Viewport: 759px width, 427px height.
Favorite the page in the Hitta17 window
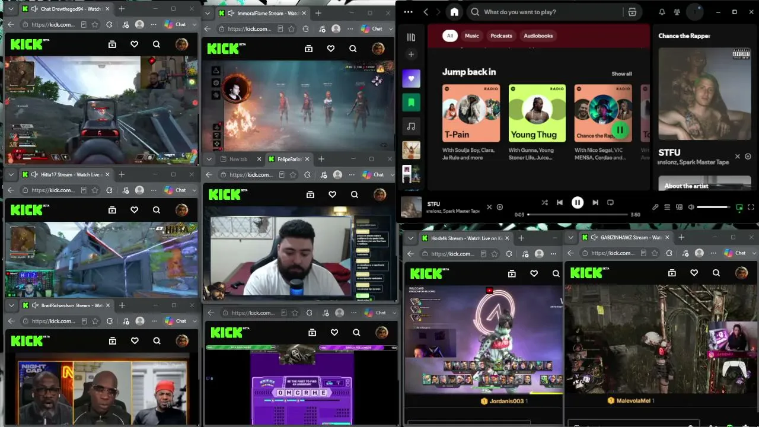pos(95,190)
